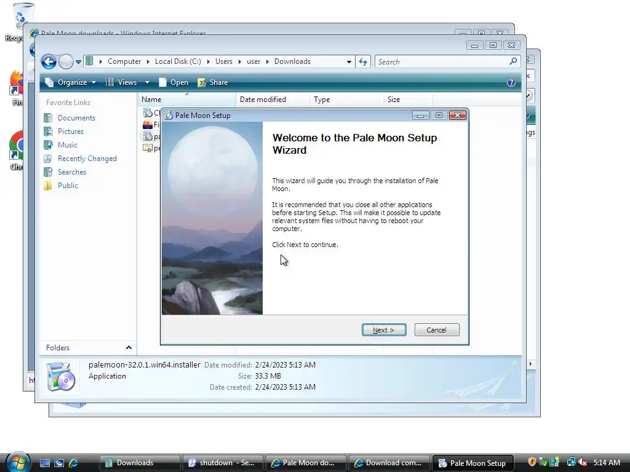Image resolution: width=630 pixels, height=472 pixels.
Task: Open Music favorite link
Action: pos(68,145)
